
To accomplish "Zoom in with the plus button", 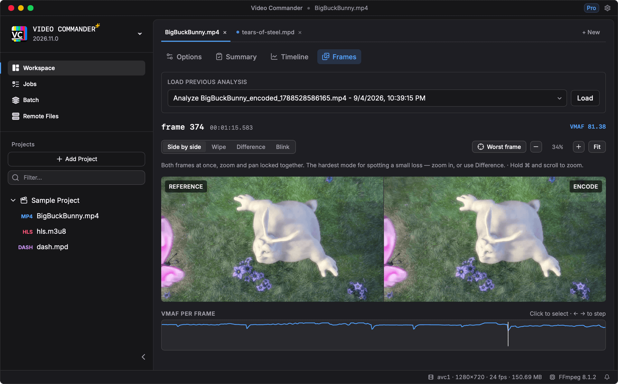I will [x=578, y=147].
